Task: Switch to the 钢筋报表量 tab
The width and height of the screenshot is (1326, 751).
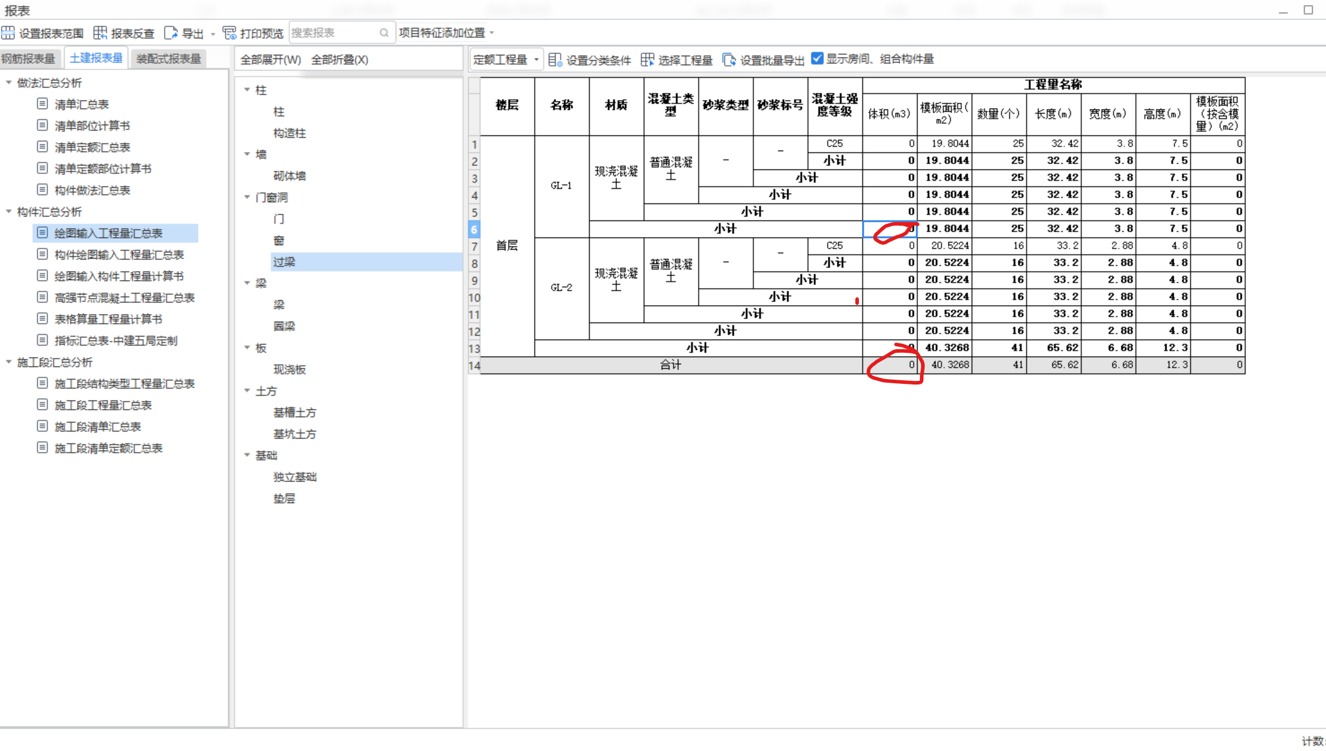Action: (29, 59)
